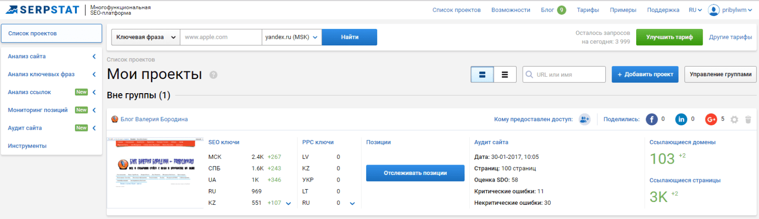Expand the Аудит сайта section chevron
The image size is (759, 219).
[94, 128]
